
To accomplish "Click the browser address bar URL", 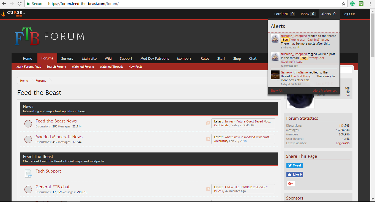I will coord(83,4).
